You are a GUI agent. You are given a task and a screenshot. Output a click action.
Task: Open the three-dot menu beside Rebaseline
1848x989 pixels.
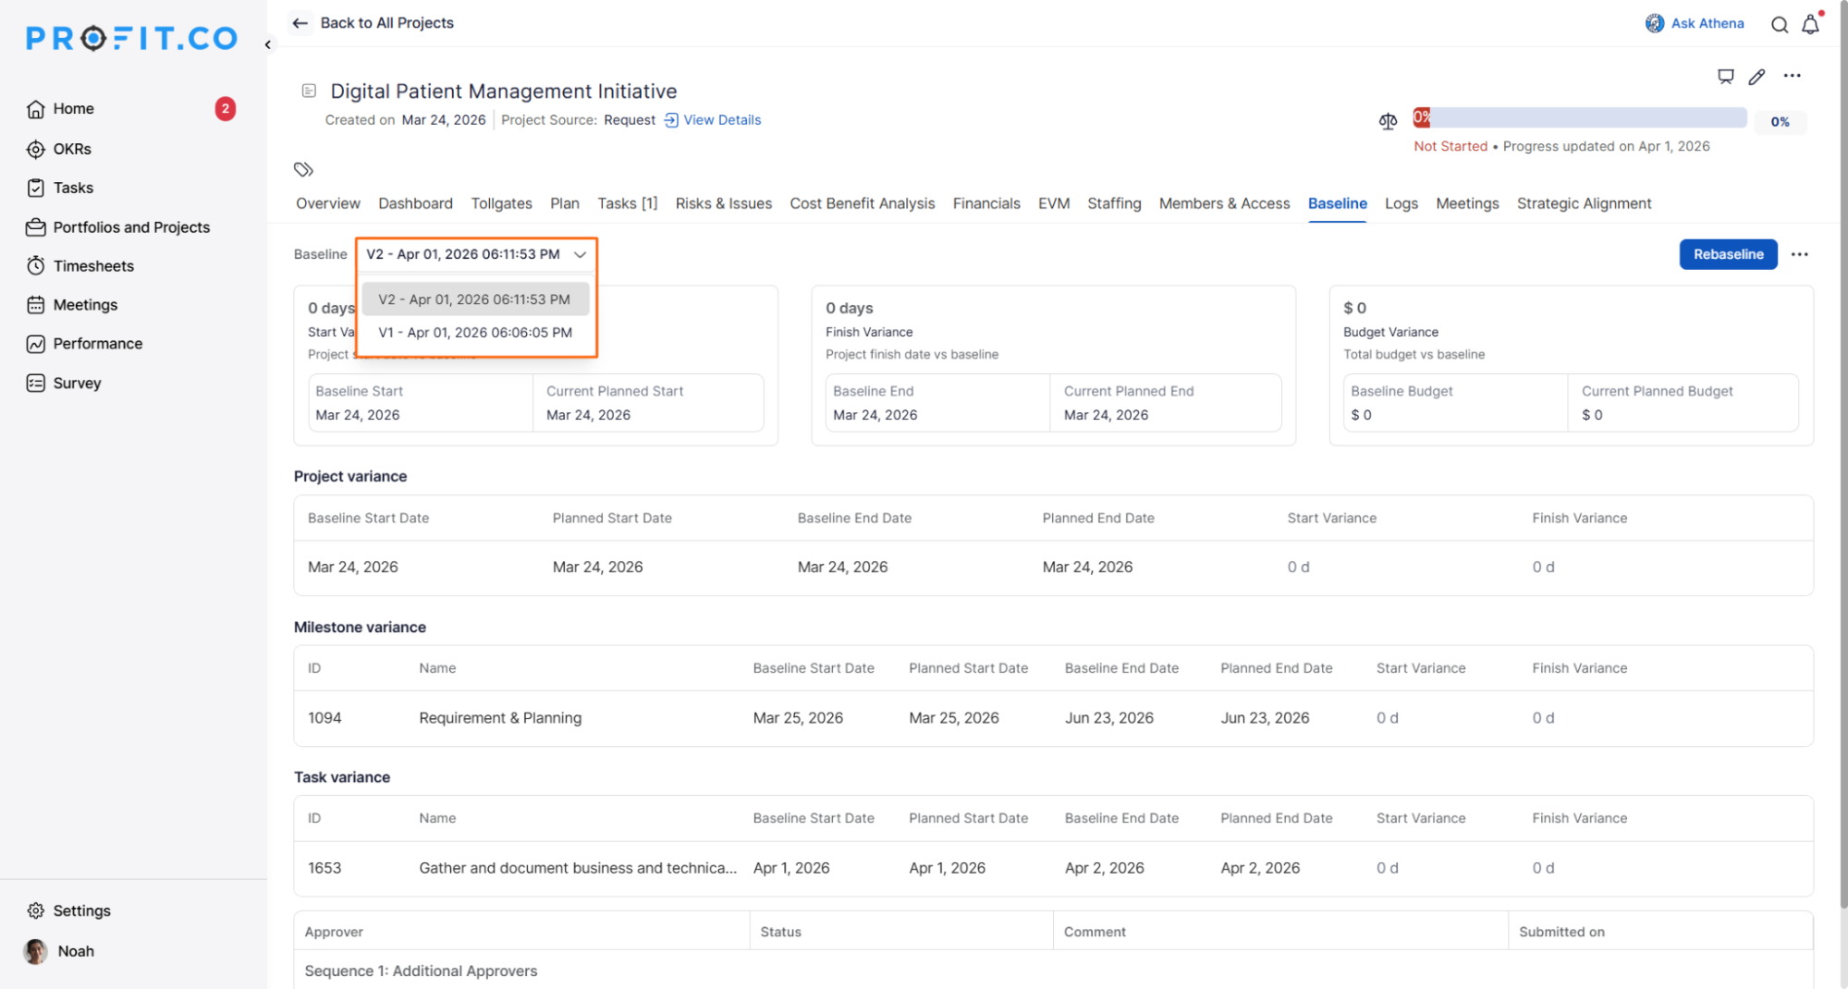pos(1799,254)
